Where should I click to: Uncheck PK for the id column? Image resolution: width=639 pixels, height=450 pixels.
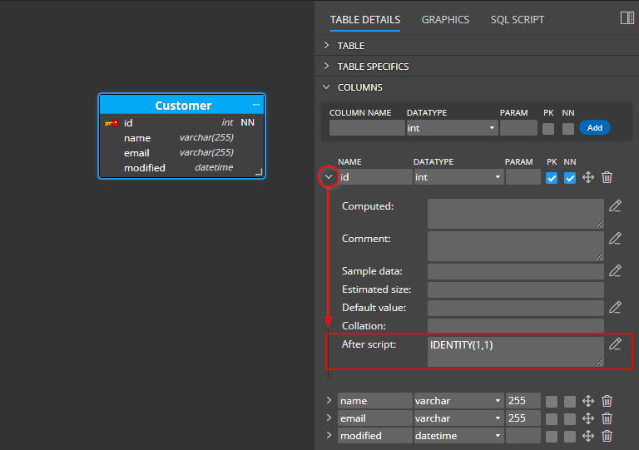click(552, 178)
